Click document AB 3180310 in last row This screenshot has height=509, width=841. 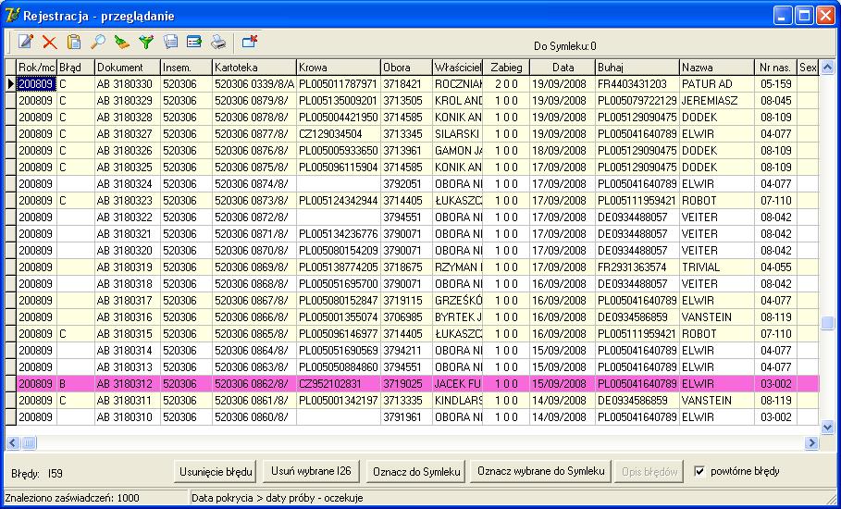point(128,416)
